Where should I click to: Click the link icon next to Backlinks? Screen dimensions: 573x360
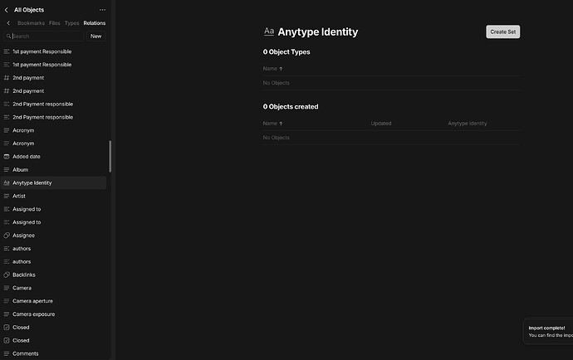(6, 275)
